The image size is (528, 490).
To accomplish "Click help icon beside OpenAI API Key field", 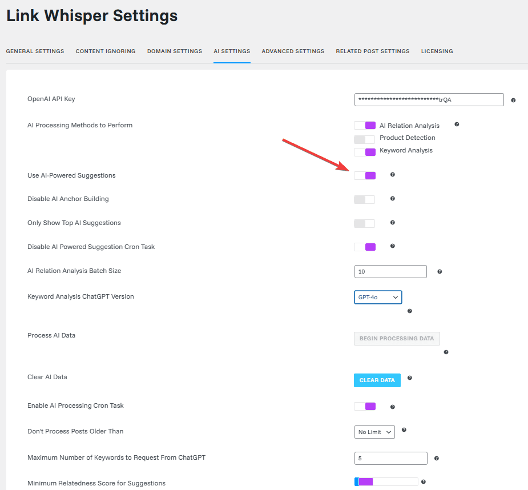I will [513, 100].
